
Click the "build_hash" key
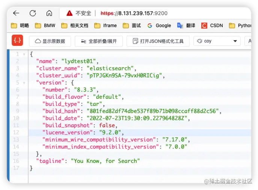point(61,111)
